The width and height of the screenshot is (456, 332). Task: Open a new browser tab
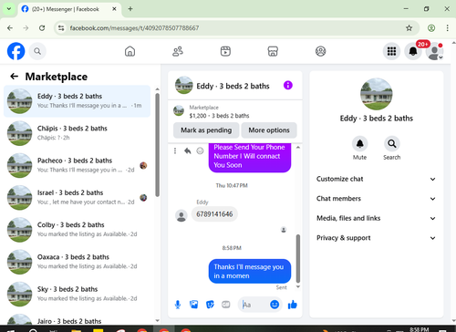[x=130, y=9]
